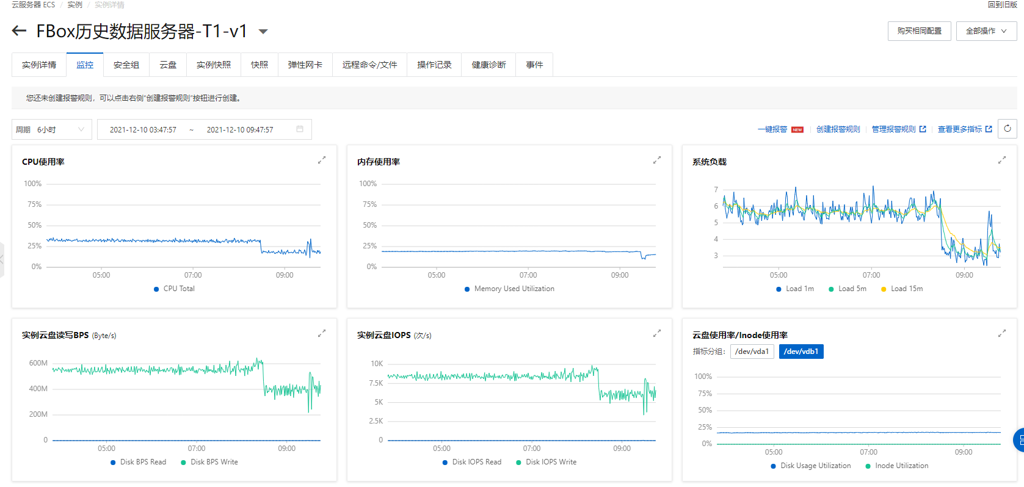The image size is (1024, 487).
Task: Expand the 系统负载 chart to fullscreen
Action: [x=1002, y=161]
